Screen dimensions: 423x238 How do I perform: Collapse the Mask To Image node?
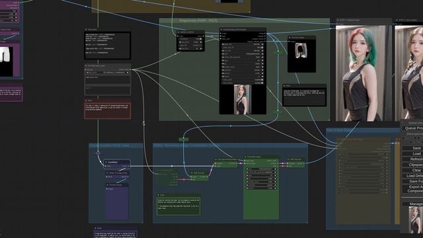[x=108, y=173]
